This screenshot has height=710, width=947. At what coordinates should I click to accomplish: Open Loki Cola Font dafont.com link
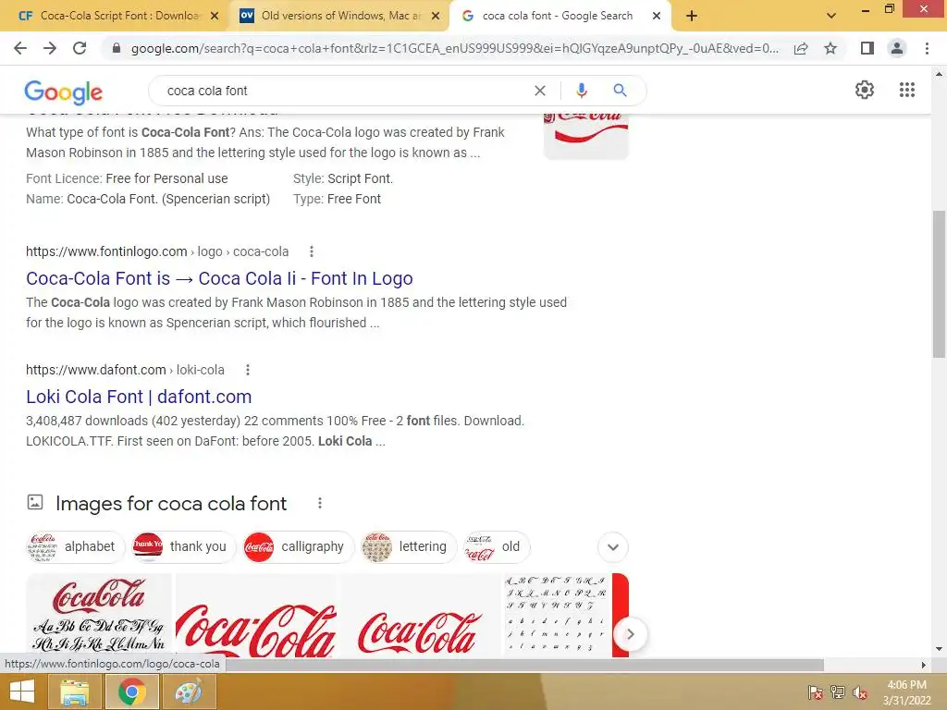click(139, 397)
